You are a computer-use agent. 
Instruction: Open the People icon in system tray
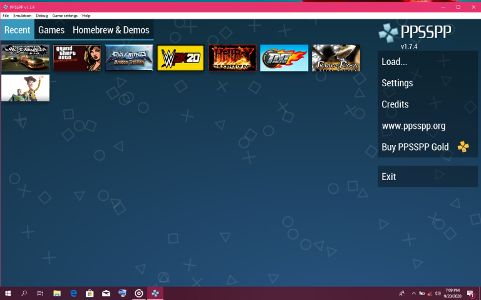(x=401, y=294)
